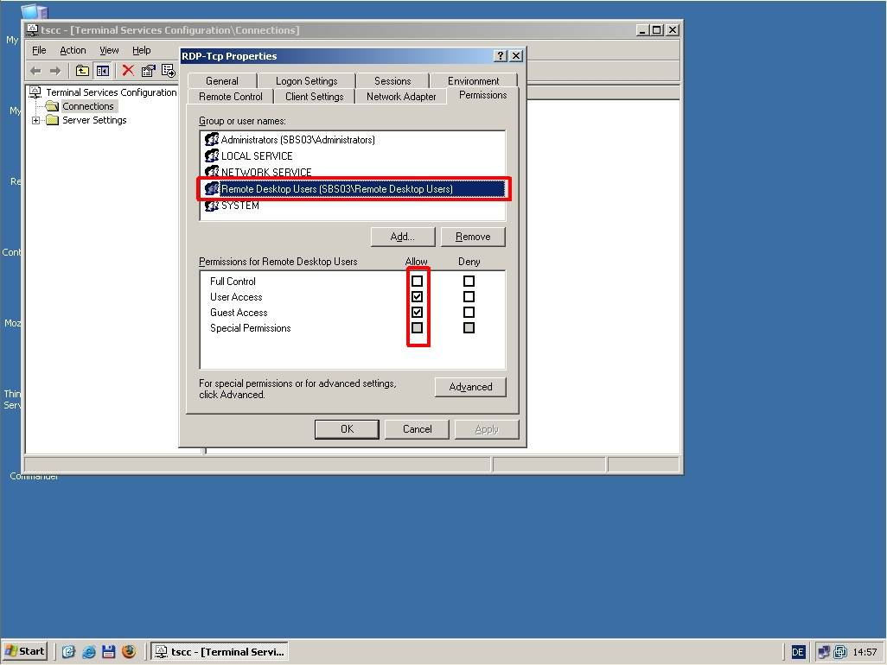This screenshot has width=887, height=665.
Task: Switch to the Logon Settings tab
Action: (306, 81)
